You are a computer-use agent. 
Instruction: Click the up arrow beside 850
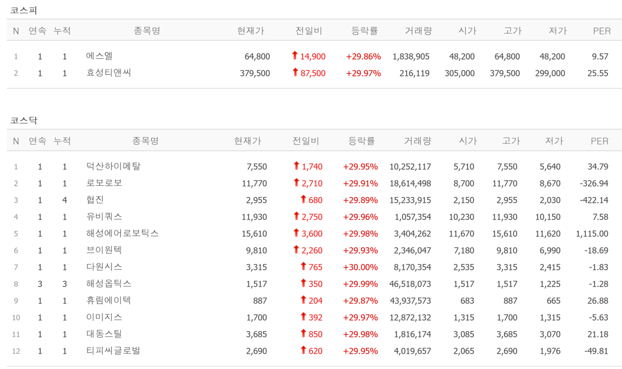[x=303, y=334]
